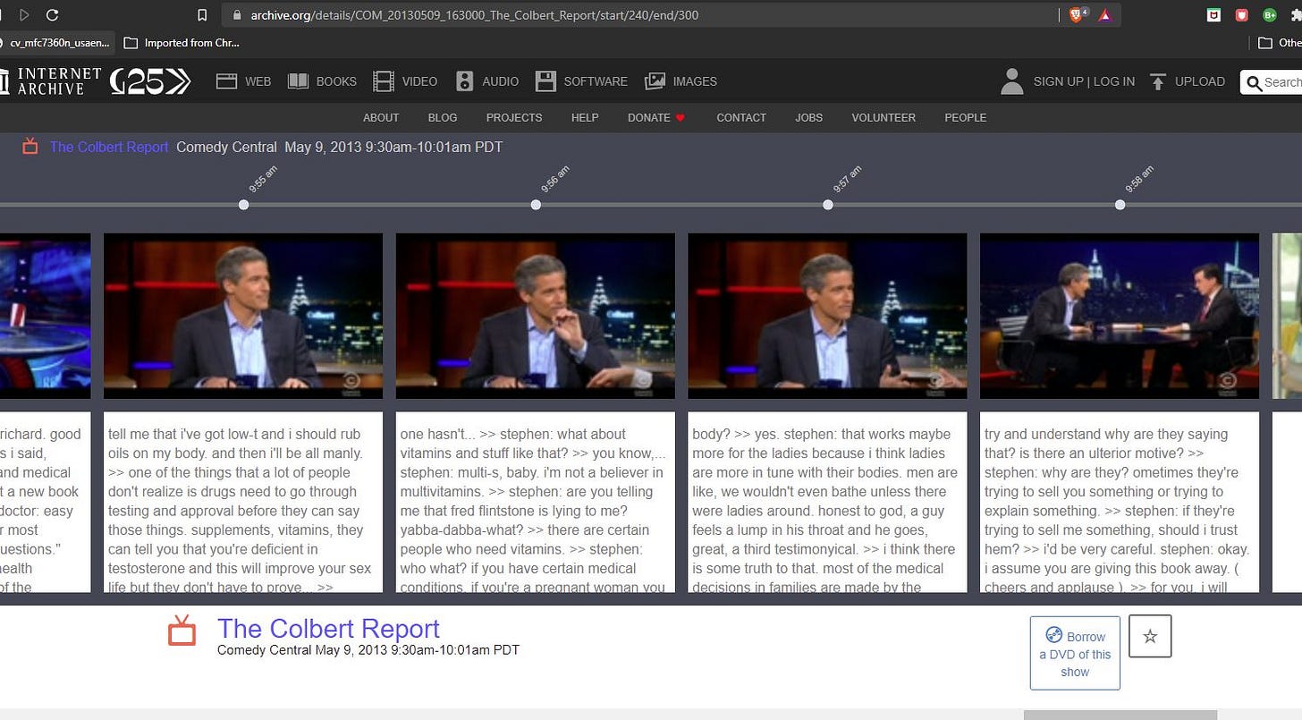This screenshot has width=1302, height=720.
Task: Open the Imported from Chrome bookmarks folder
Action: click(182, 42)
